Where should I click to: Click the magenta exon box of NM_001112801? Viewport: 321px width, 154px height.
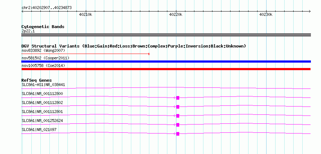click(178, 116)
